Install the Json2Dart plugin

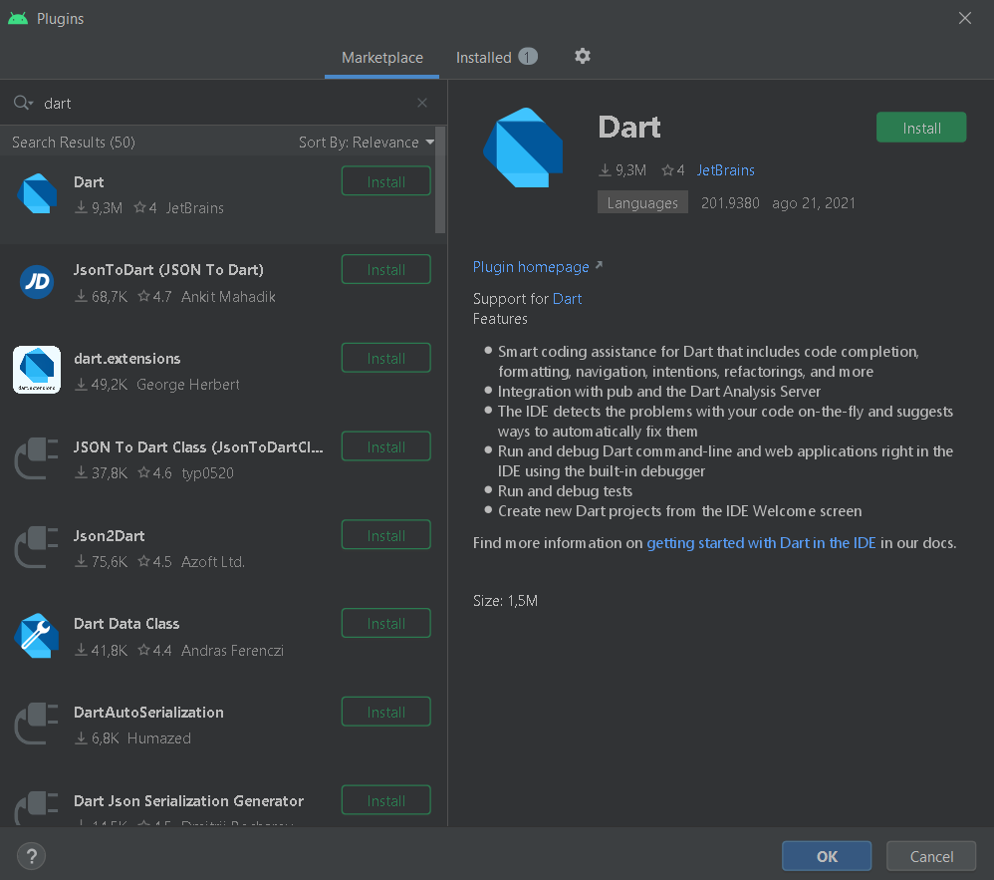[386, 535]
